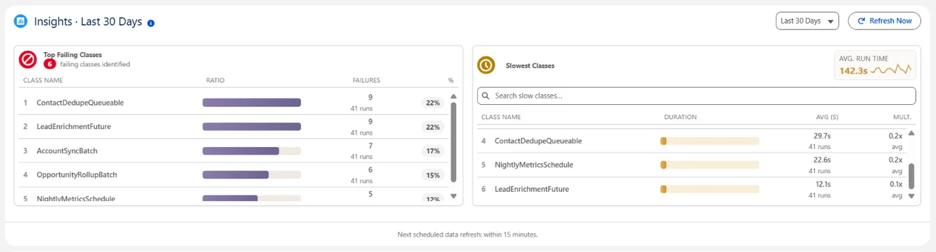Viewport: 936px width, 252px height.
Task: Click the 22% pill for ContactDedupeQueueable
Action: (433, 103)
